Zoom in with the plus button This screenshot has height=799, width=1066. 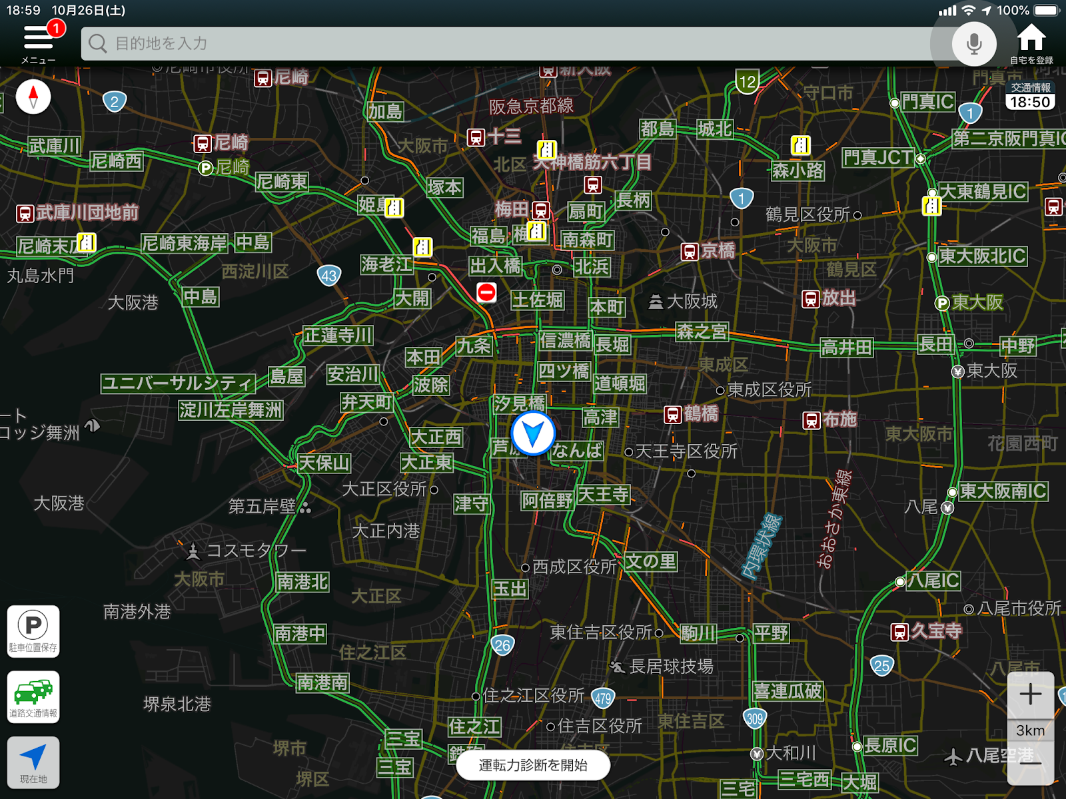pyautogui.click(x=1031, y=694)
